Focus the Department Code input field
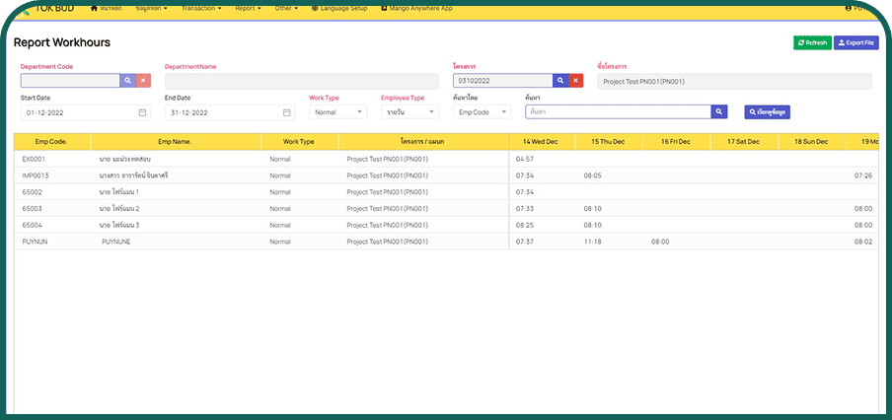The width and height of the screenshot is (892, 420). click(x=70, y=81)
